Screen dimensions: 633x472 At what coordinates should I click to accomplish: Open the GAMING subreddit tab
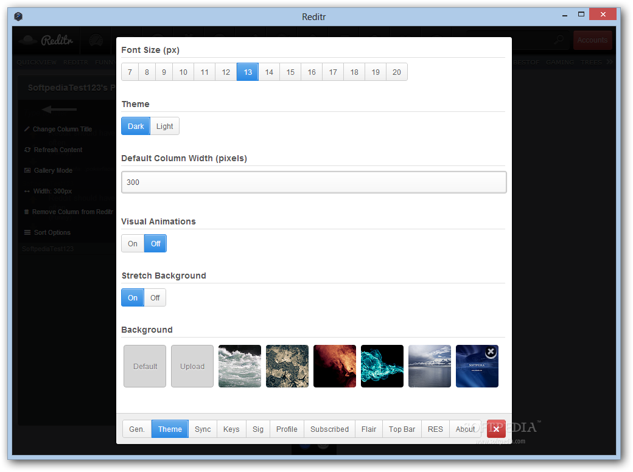click(560, 62)
